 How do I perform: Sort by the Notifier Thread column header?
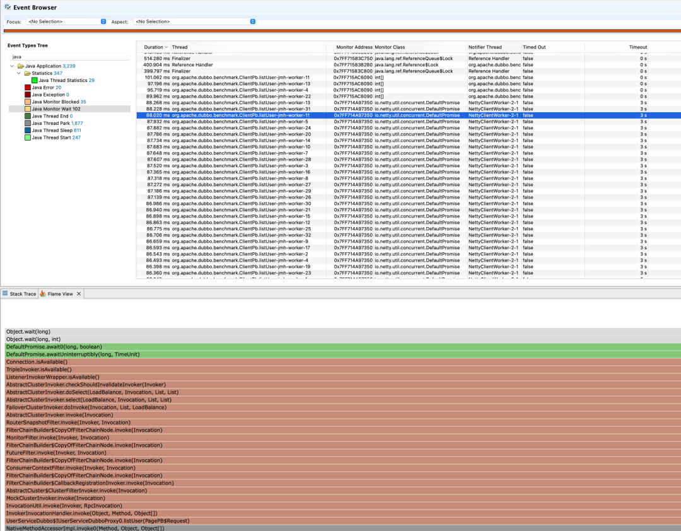click(x=494, y=47)
